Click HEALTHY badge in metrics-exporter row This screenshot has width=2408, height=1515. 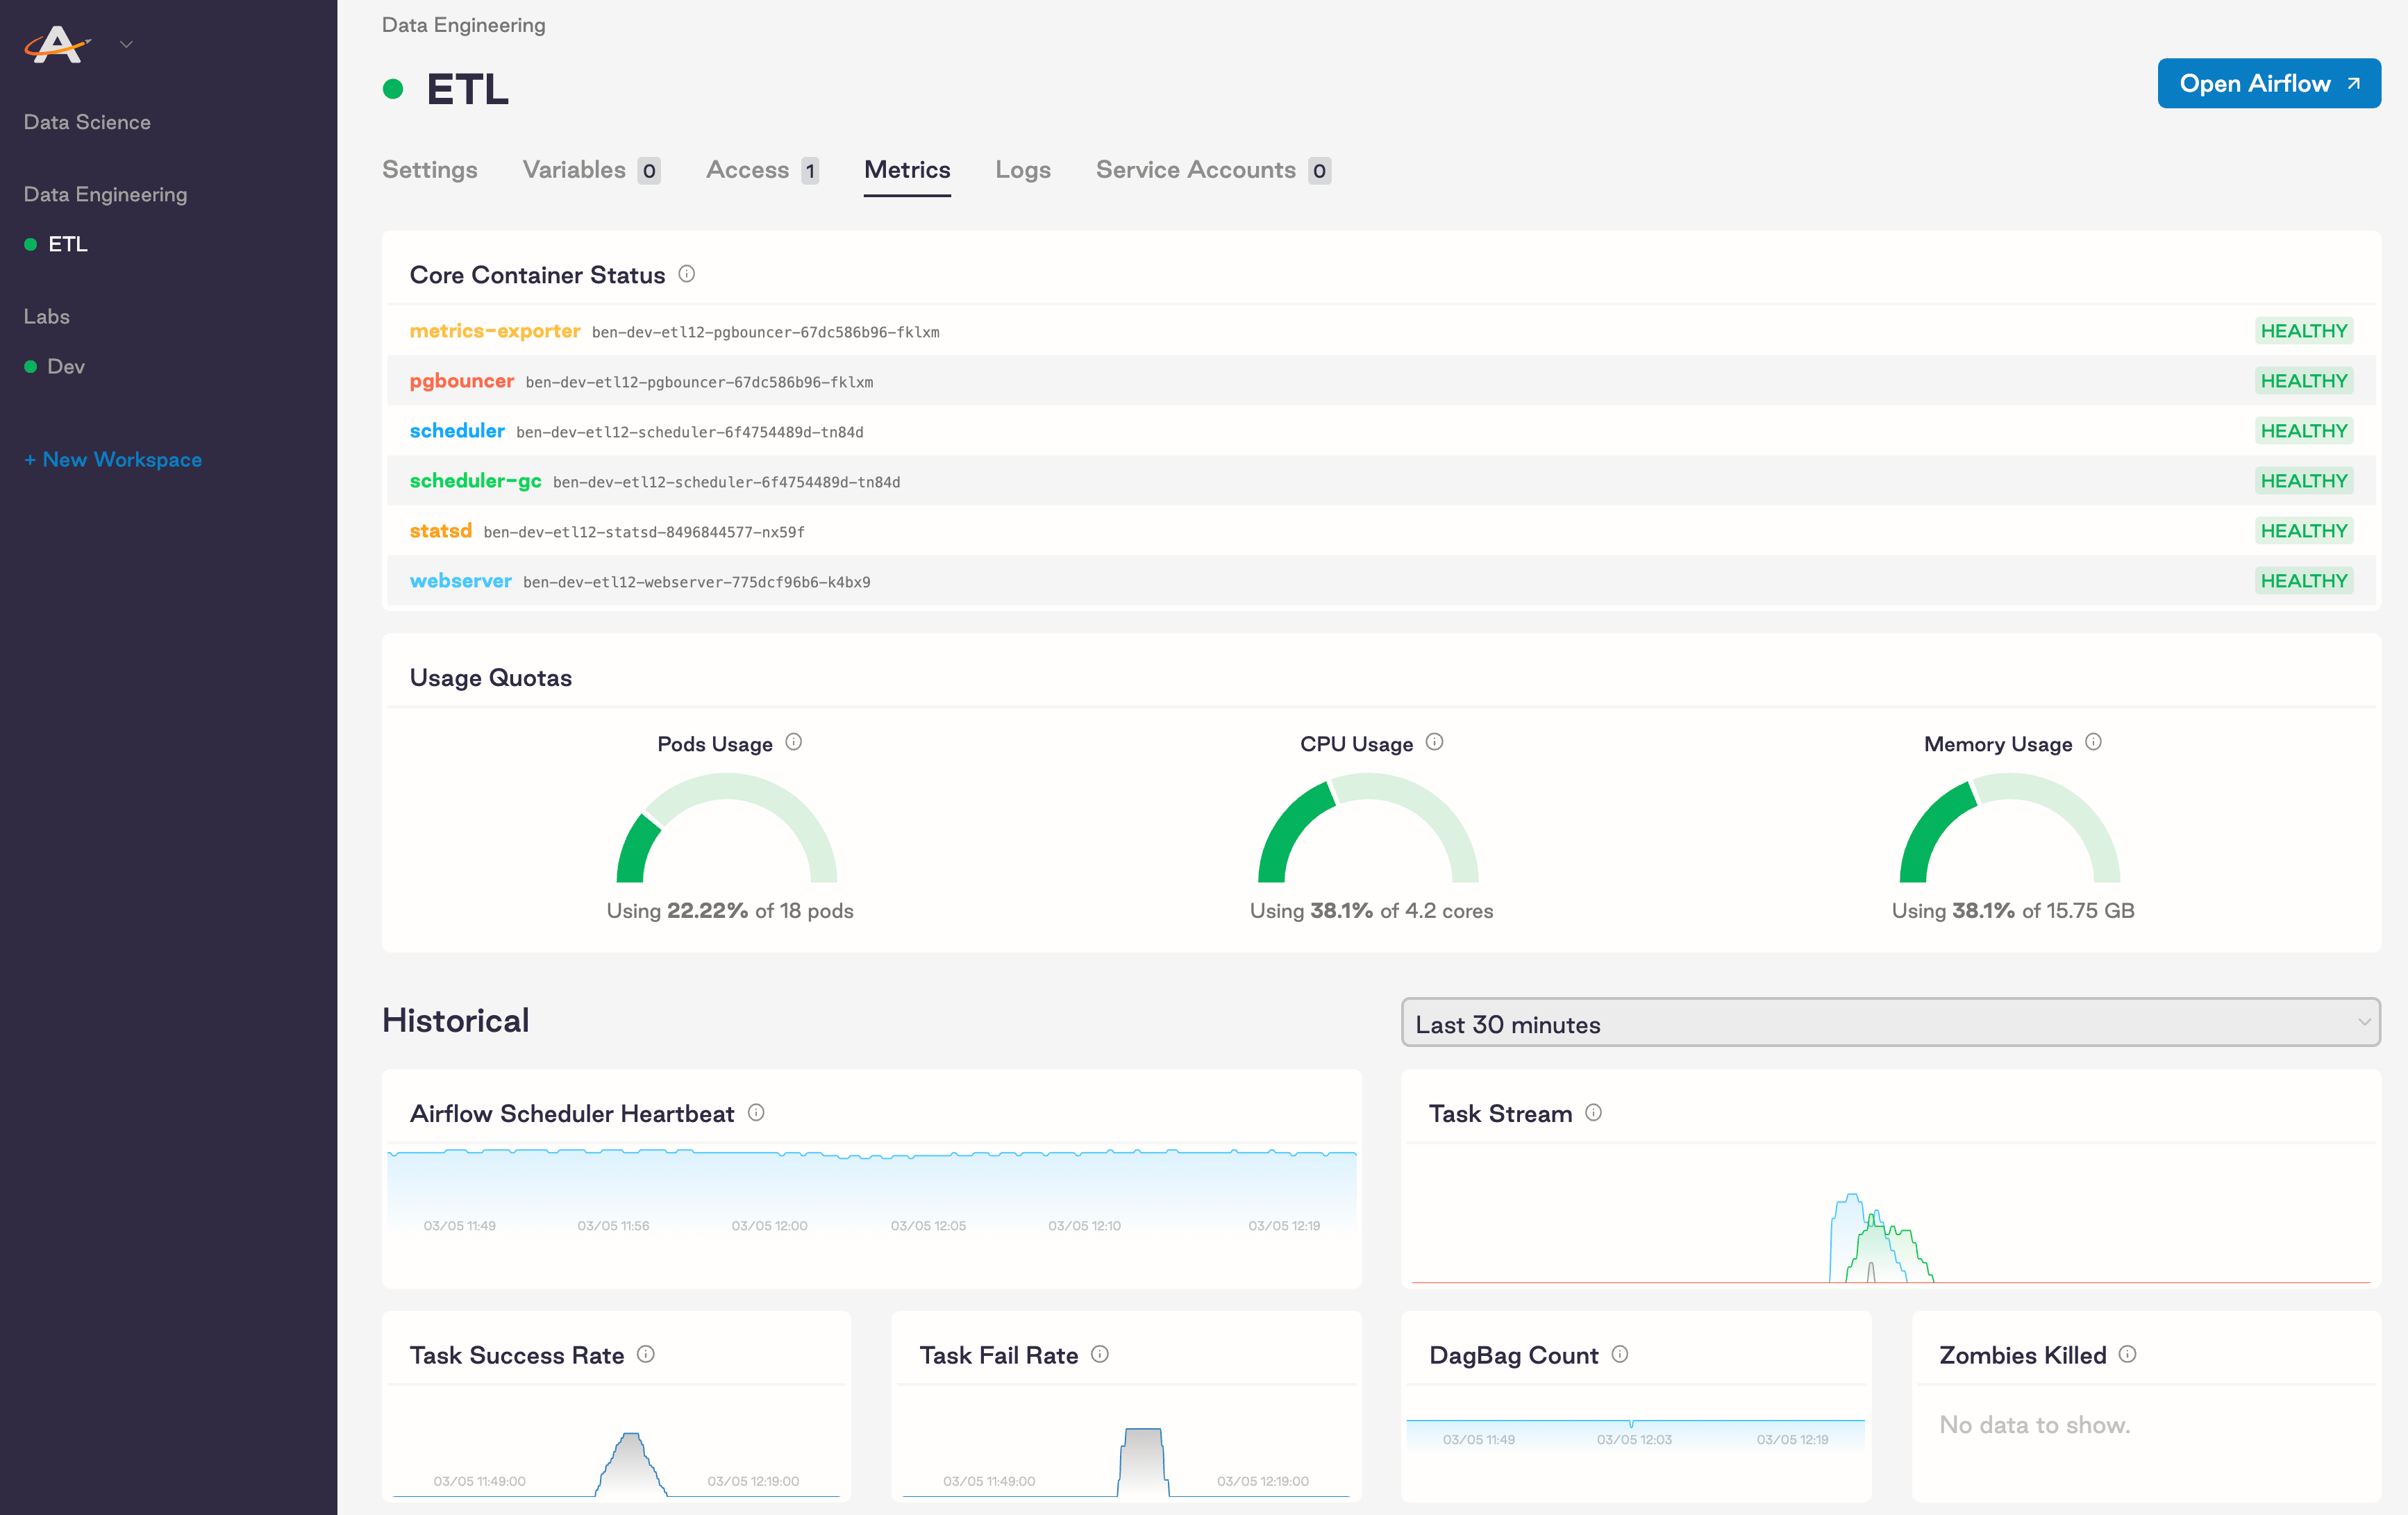point(2303,331)
